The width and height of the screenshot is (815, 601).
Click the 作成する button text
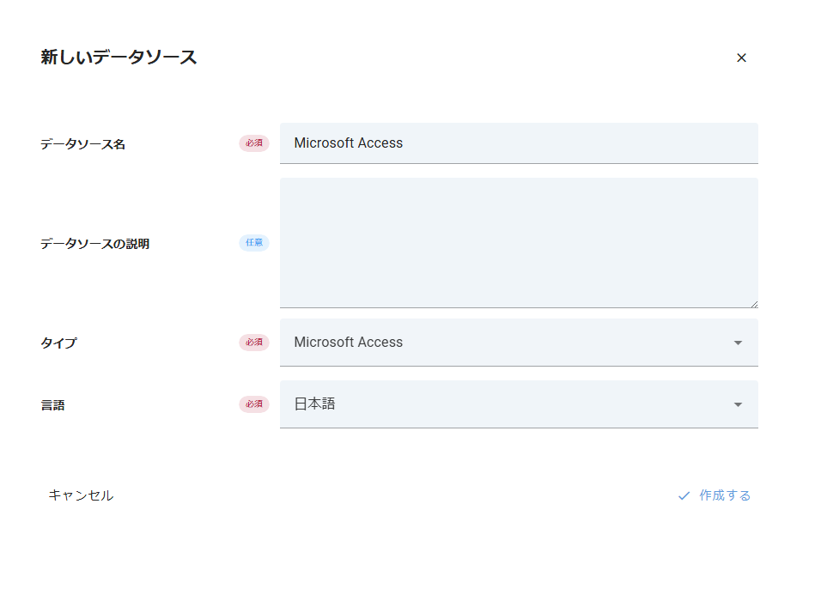725,495
